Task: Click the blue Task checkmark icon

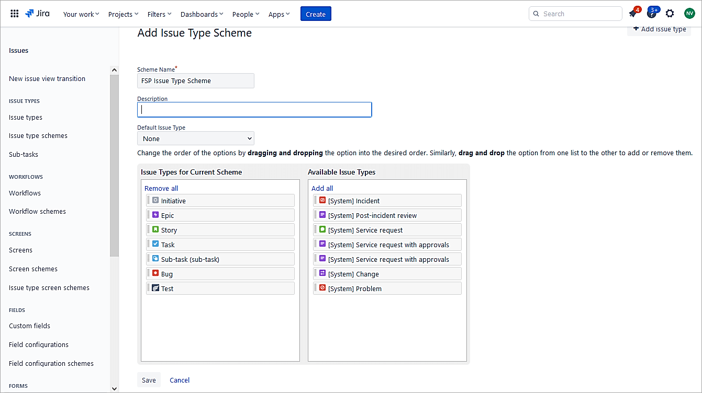Action: [155, 244]
